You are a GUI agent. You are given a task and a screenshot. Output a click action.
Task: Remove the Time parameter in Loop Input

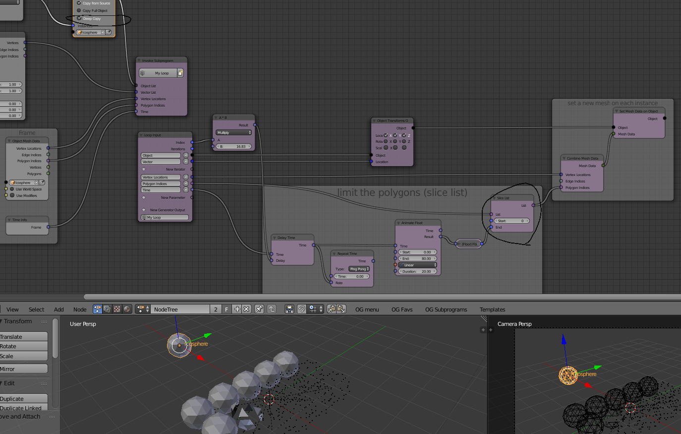(x=186, y=190)
